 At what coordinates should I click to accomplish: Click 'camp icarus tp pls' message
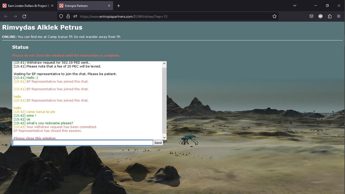(x=34, y=112)
